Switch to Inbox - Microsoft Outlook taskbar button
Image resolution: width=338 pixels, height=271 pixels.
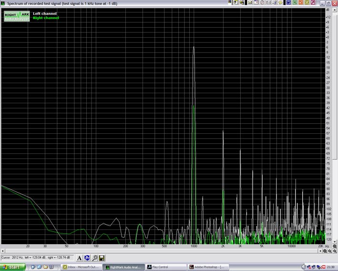click(82, 267)
